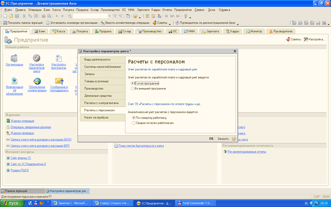This screenshot has width=331, height=207.
Task: Select the 'Во внешней программе' radio button
Action: (133, 88)
